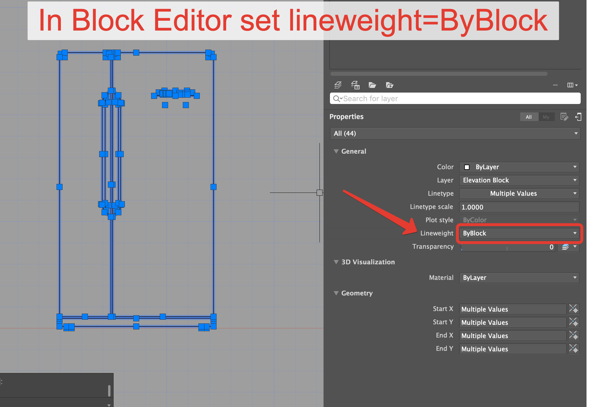Click the edit property list icon
Viewport: 609px width, 407px height.
(x=564, y=117)
